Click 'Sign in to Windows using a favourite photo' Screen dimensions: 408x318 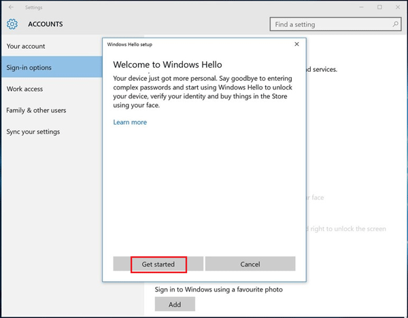[218, 290]
